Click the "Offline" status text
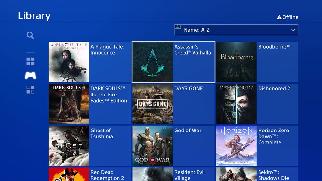 tap(290, 17)
